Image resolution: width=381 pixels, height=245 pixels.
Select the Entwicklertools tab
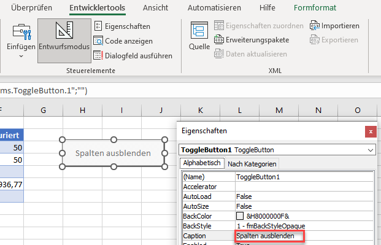(98, 7)
